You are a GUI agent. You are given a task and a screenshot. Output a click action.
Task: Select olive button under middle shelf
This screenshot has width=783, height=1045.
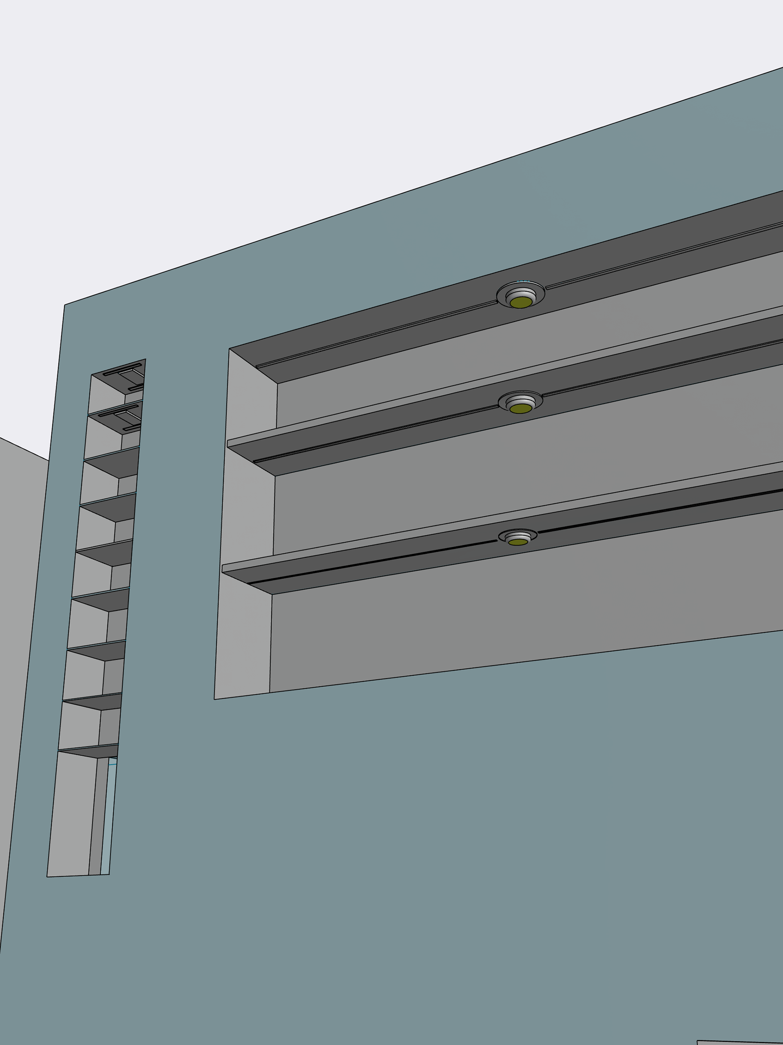tap(520, 408)
